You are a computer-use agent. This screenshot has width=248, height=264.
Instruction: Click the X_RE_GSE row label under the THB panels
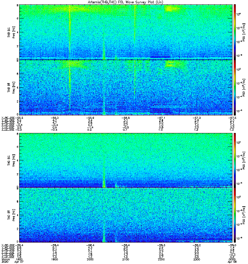(x=8, y=118)
